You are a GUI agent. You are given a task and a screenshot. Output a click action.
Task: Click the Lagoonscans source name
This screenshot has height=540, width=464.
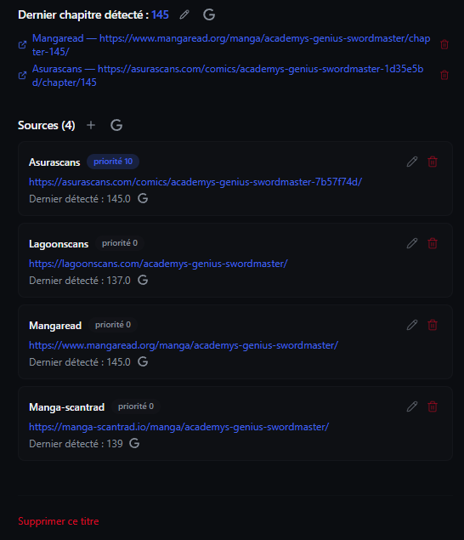point(59,244)
